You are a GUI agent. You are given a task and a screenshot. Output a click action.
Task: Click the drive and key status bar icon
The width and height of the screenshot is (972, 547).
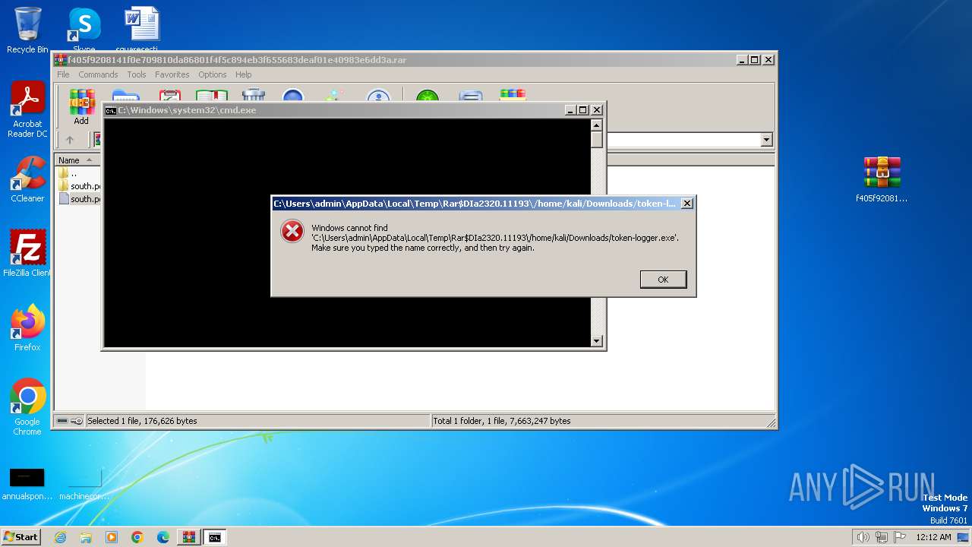(x=70, y=421)
